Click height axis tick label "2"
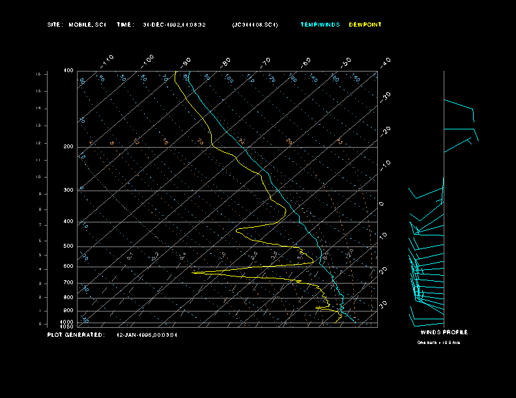This screenshot has height=398, width=516. coord(40,297)
